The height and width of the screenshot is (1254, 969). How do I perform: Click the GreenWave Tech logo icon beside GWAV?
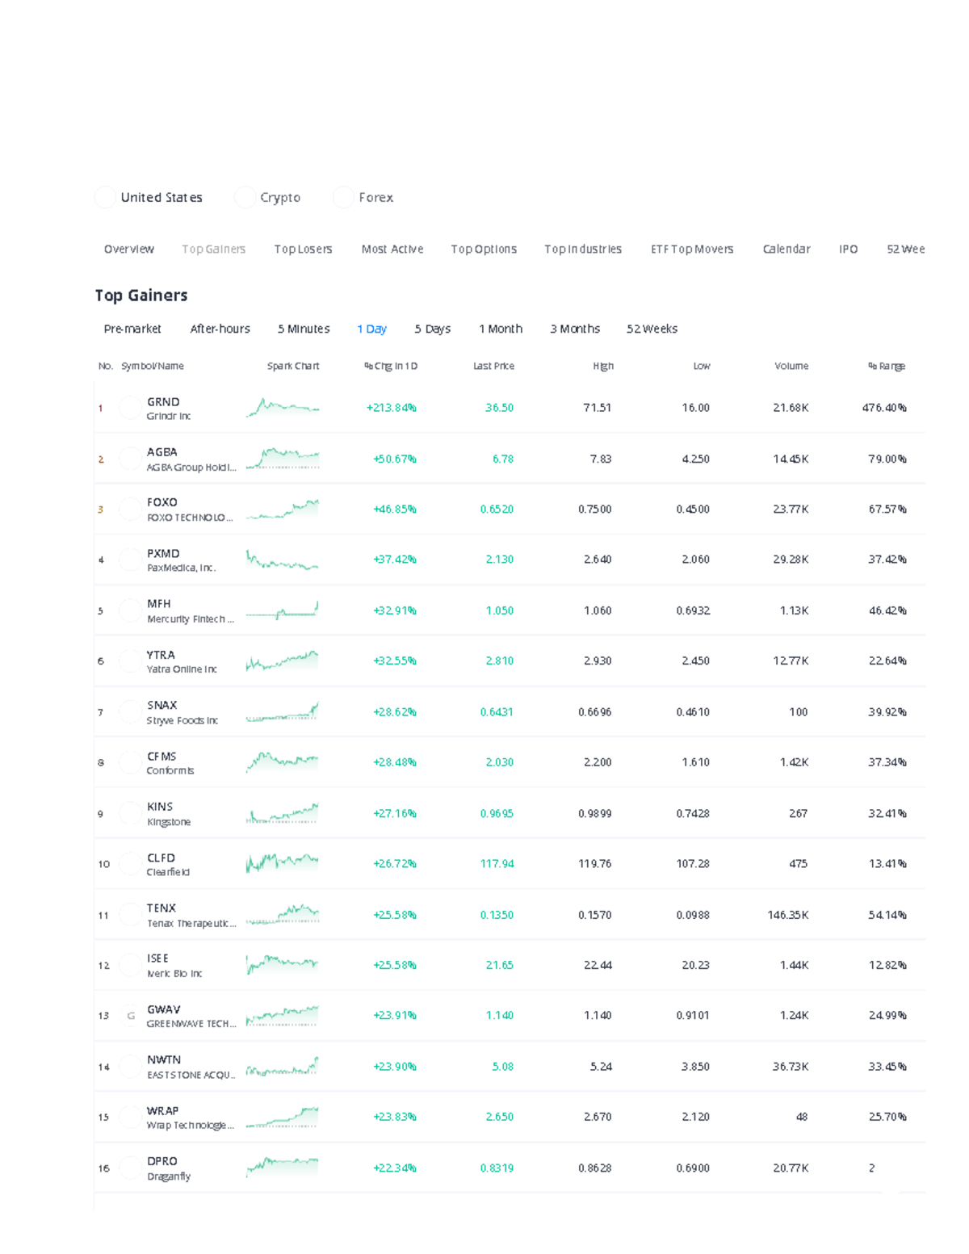(x=129, y=1015)
